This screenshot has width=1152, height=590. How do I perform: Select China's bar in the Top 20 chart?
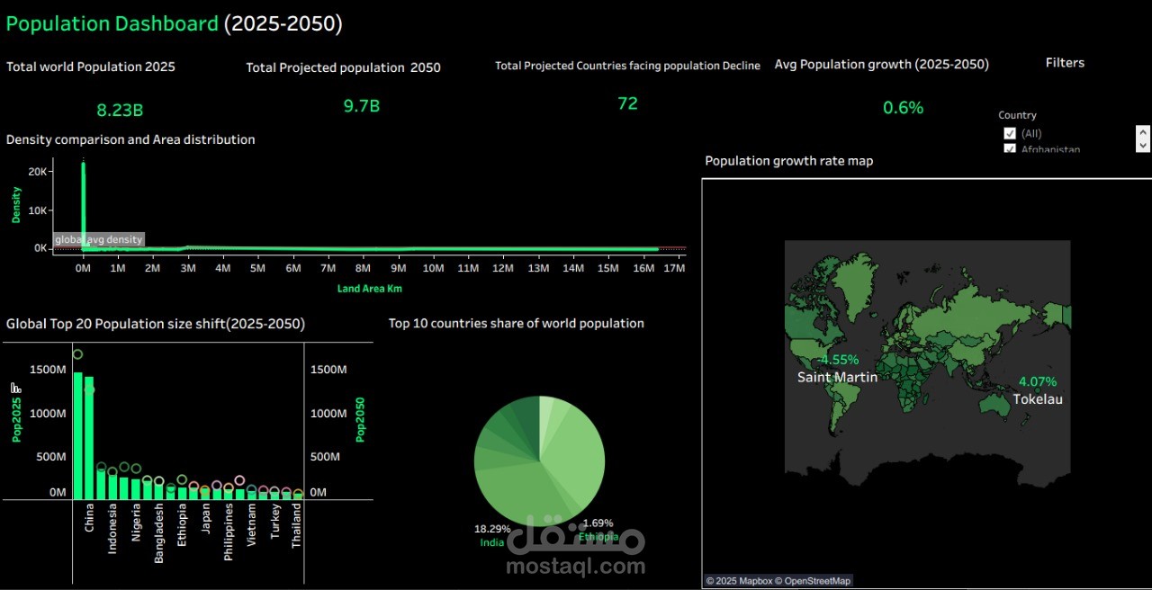pos(89,438)
